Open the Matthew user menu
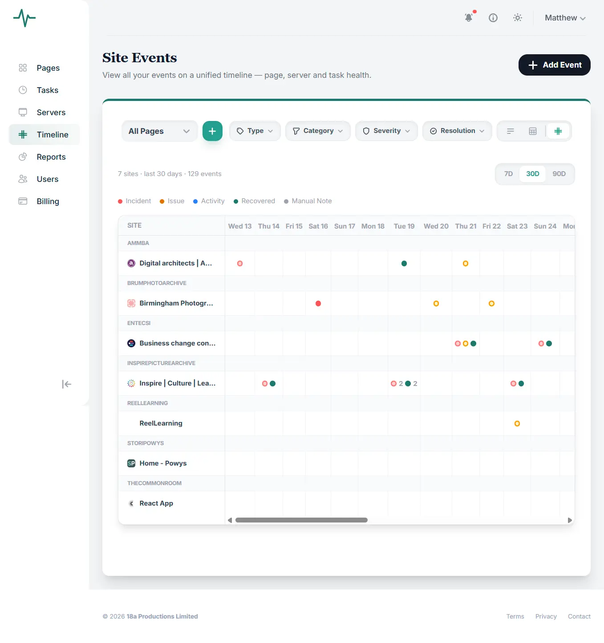Image resolution: width=604 pixels, height=643 pixels. [565, 18]
